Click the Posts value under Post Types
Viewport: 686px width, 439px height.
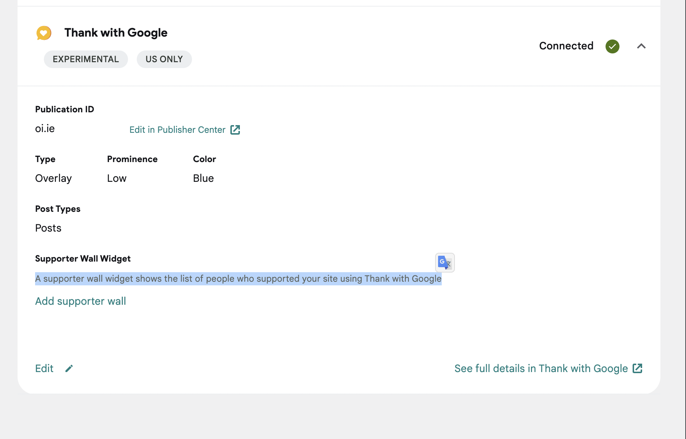48,228
